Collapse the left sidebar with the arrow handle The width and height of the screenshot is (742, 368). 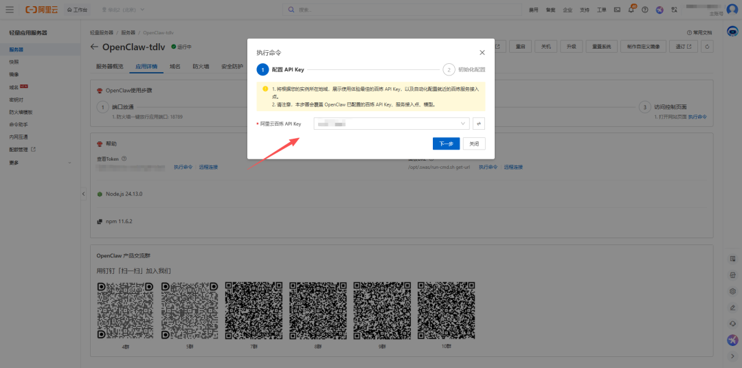coord(83,194)
